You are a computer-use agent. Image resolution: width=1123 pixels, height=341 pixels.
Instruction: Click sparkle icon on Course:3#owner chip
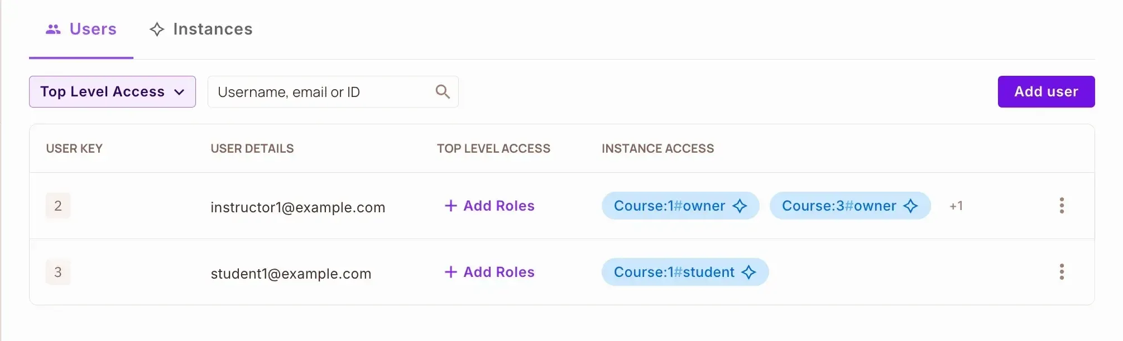911,206
